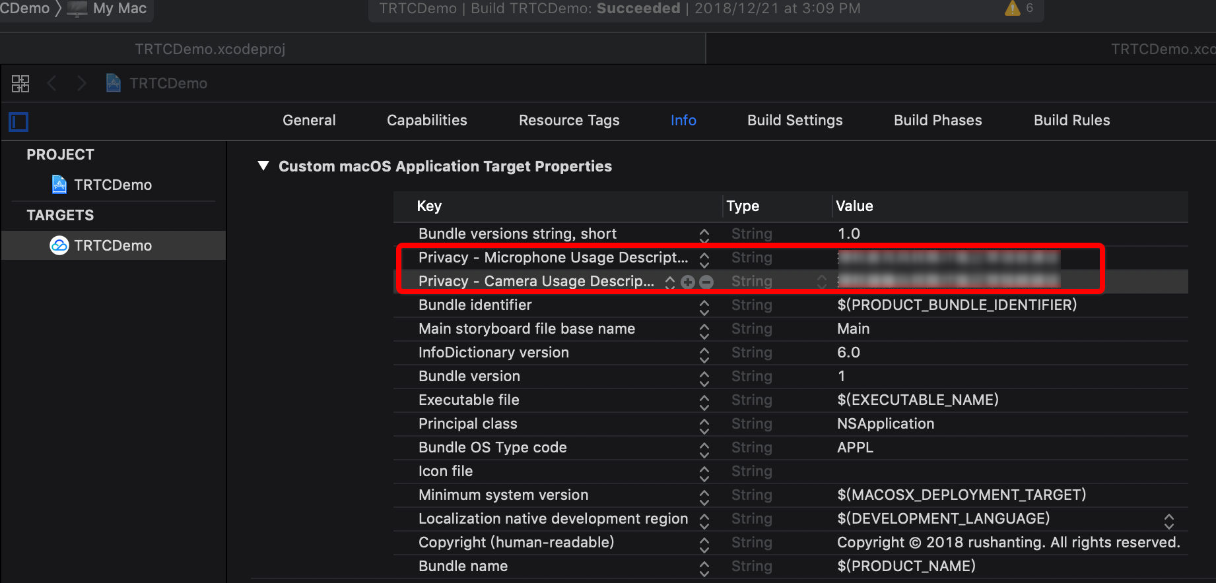
Task: Click the yellow build warning icon
Action: 1012,9
